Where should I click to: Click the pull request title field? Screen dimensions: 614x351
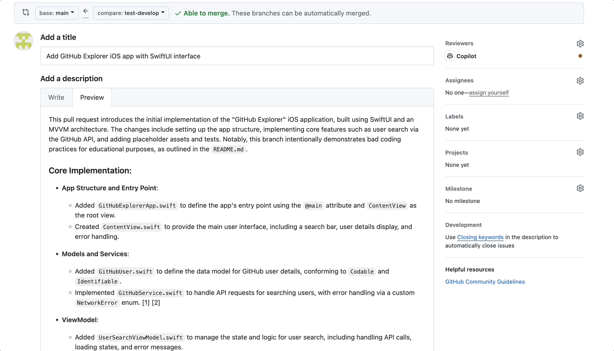[x=237, y=56]
